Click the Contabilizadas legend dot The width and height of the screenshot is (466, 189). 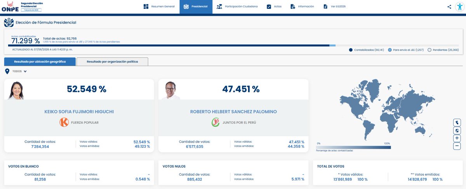351,50
